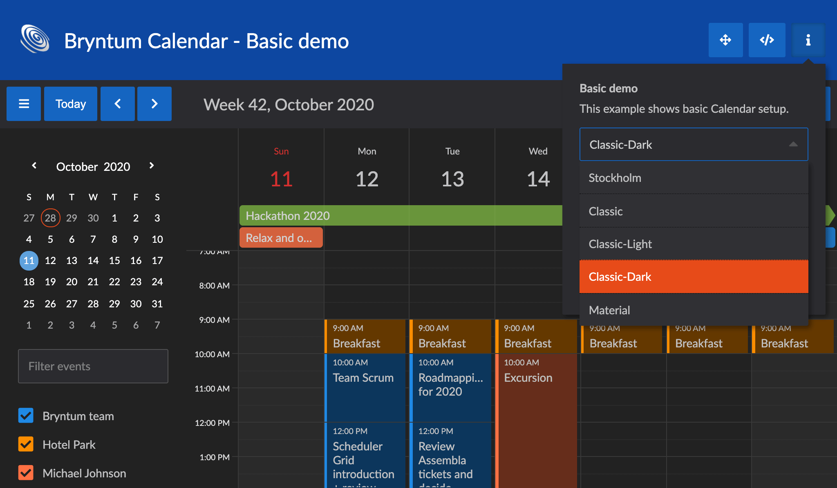The image size is (837, 488).
Task: Select October 11 in mini calendar
Action: 29,260
